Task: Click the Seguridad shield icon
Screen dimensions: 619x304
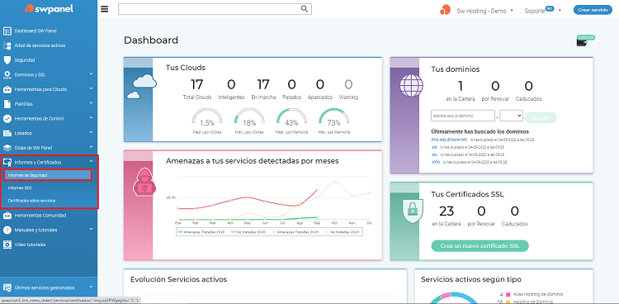Action: 7,60
